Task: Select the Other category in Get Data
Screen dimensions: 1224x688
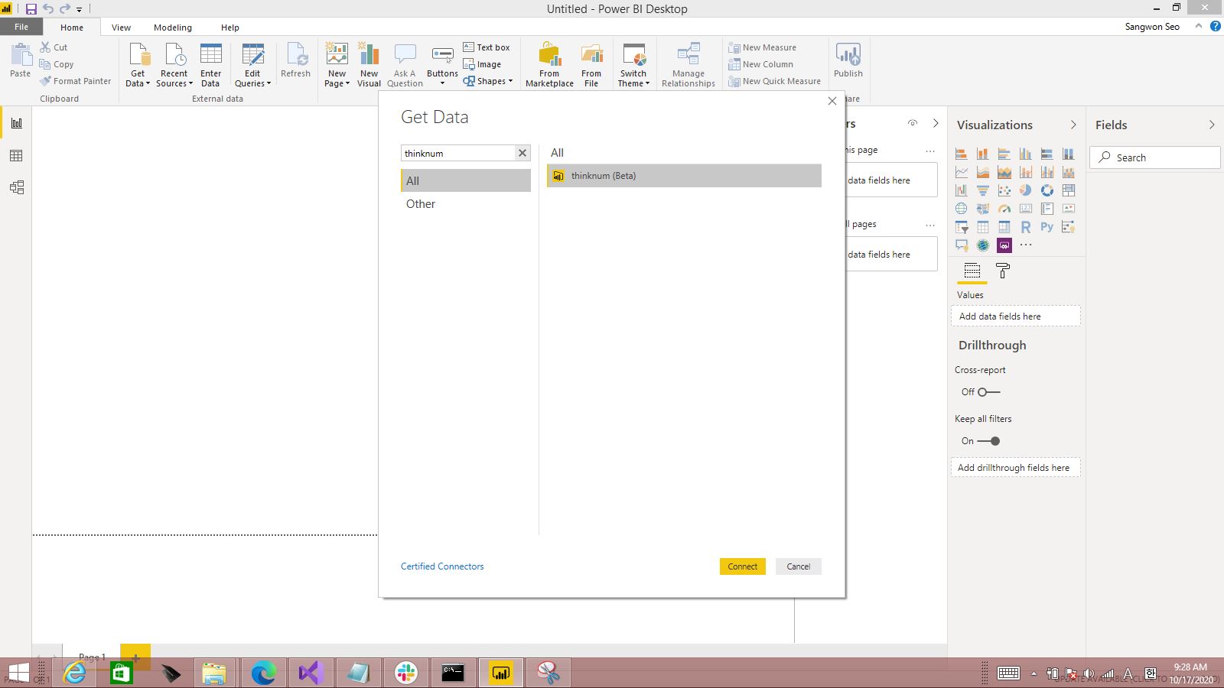Action: [466, 204]
